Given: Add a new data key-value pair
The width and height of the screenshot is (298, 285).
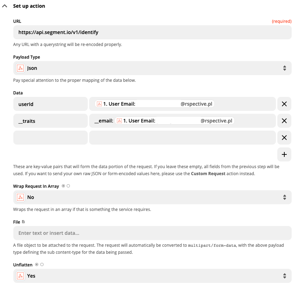Looking at the screenshot, I should 284,154.
